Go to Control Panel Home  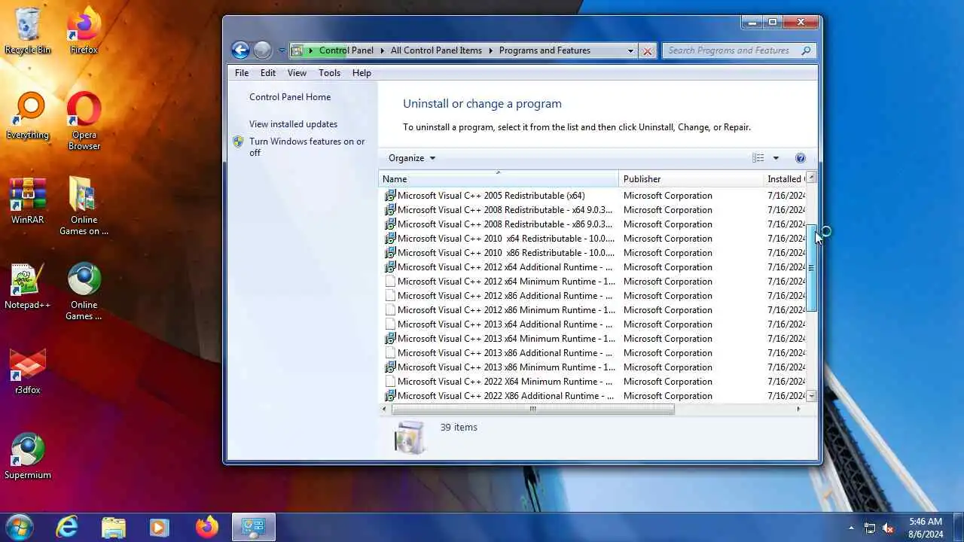[x=290, y=97]
